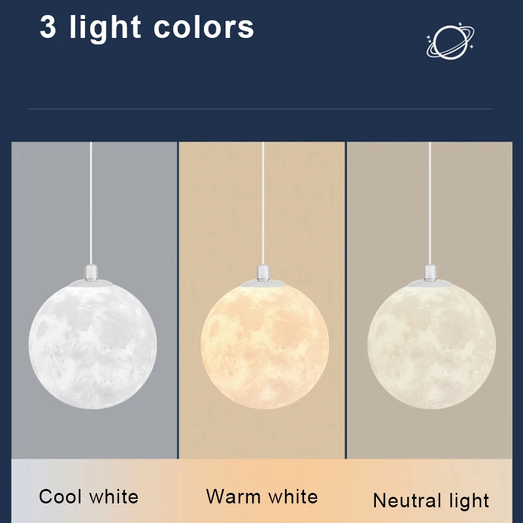Click the word "colors" in the heading
This screenshot has height=523, width=523.
[x=203, y=27]
